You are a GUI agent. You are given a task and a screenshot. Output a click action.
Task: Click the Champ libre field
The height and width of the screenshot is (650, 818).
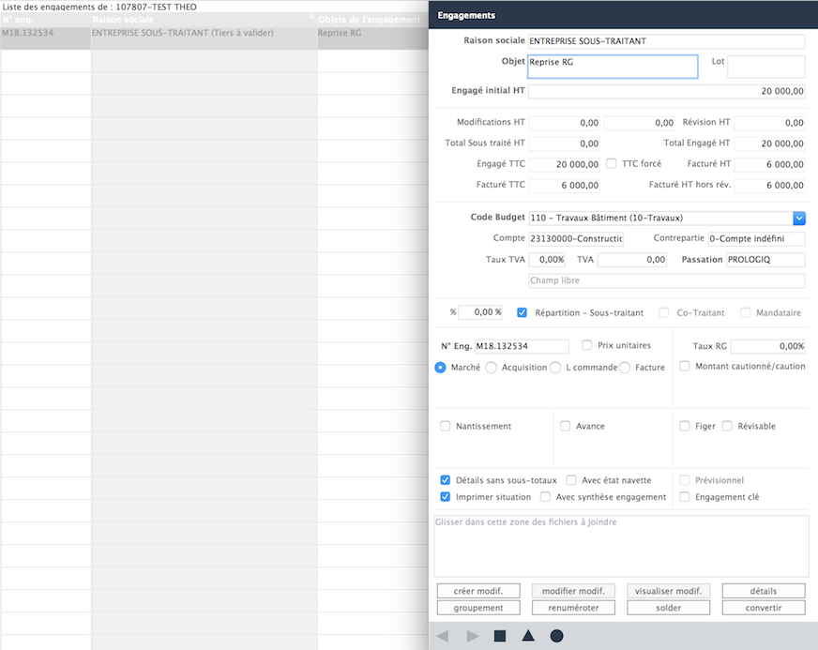(666, 280)
